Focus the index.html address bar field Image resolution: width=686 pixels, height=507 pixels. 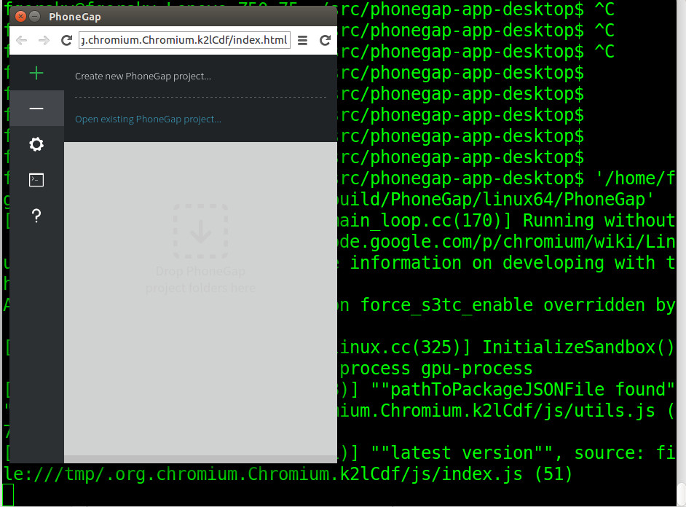tap(182, 41)
